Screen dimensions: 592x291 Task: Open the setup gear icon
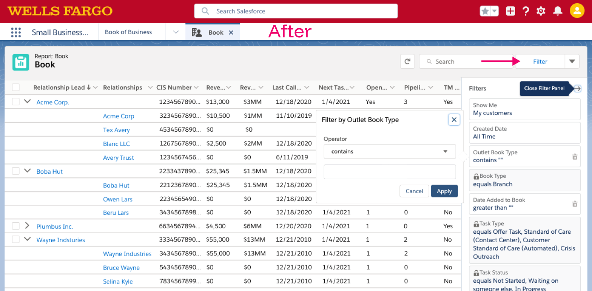click(541, 11)
